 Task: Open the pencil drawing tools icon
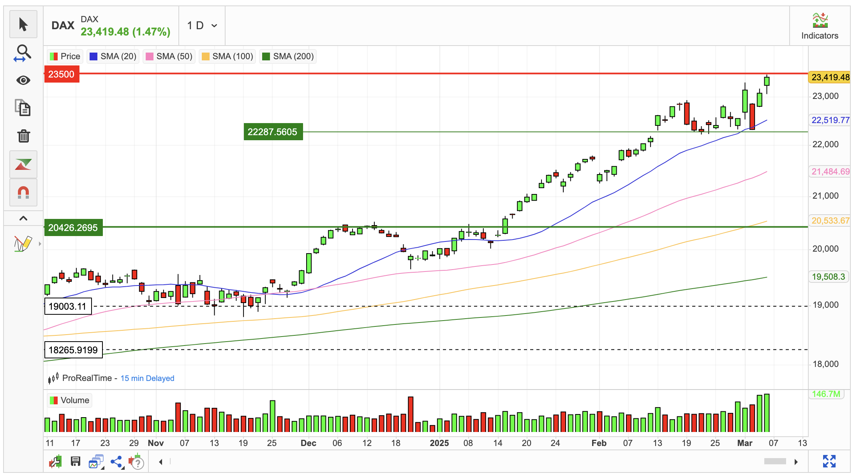(x=23, y=243)
